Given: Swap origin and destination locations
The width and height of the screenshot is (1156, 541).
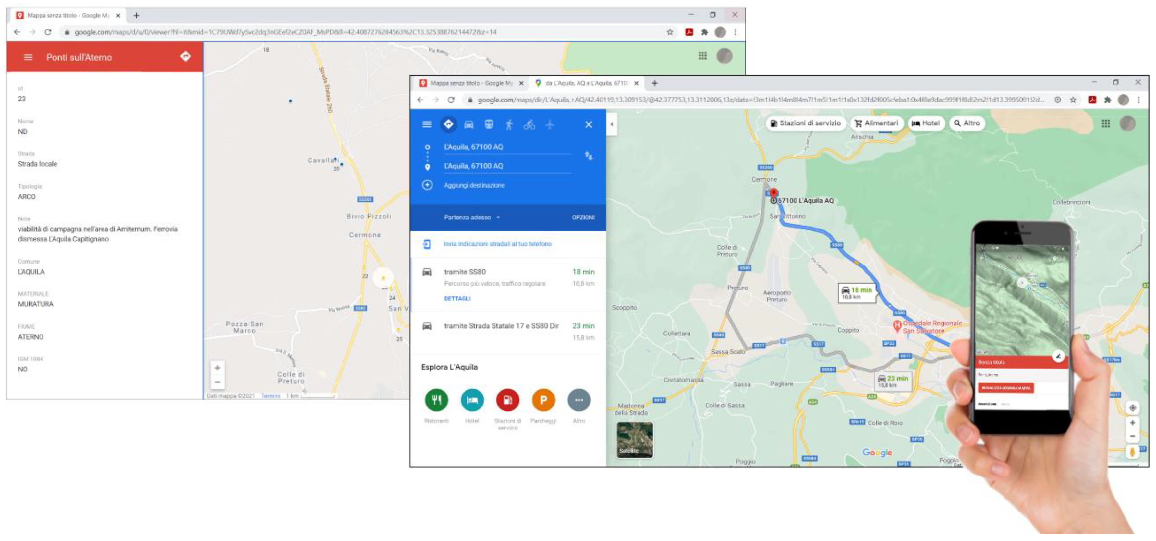Looking at the screenshot, I should tap(588, 156).
